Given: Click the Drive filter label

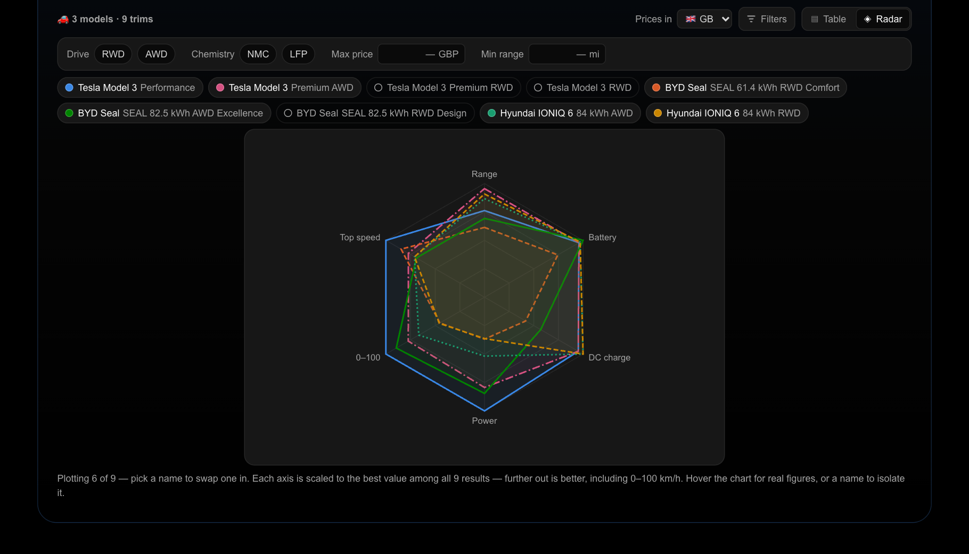Looking at the screenshot, I should 78,54.
